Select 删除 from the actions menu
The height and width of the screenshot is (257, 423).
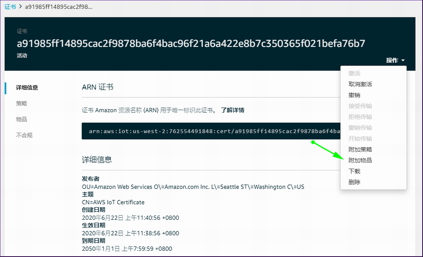point(354,182)
